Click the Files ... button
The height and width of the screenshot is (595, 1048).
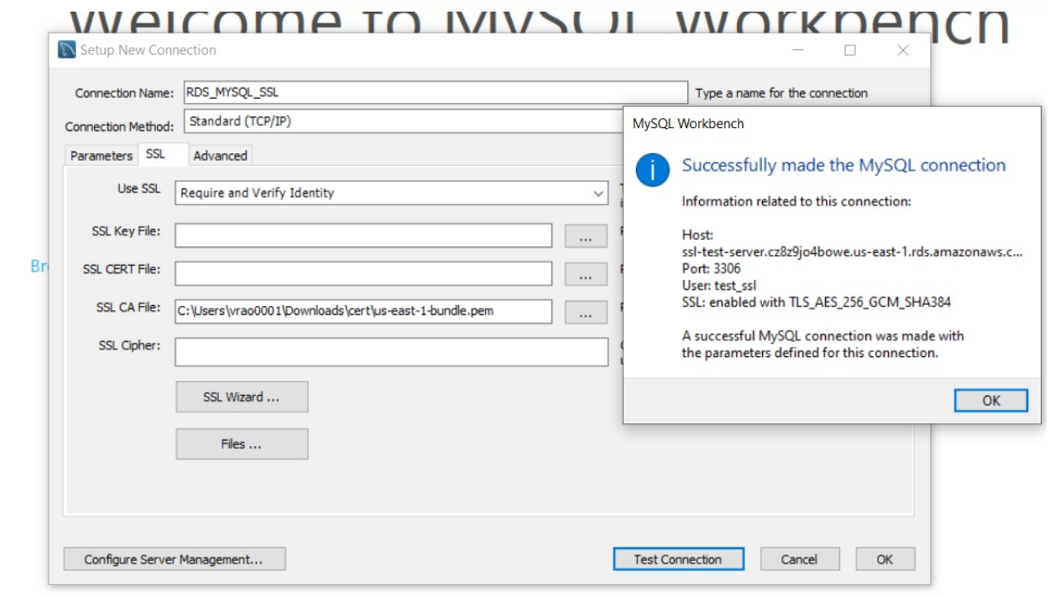coord(242,444)
